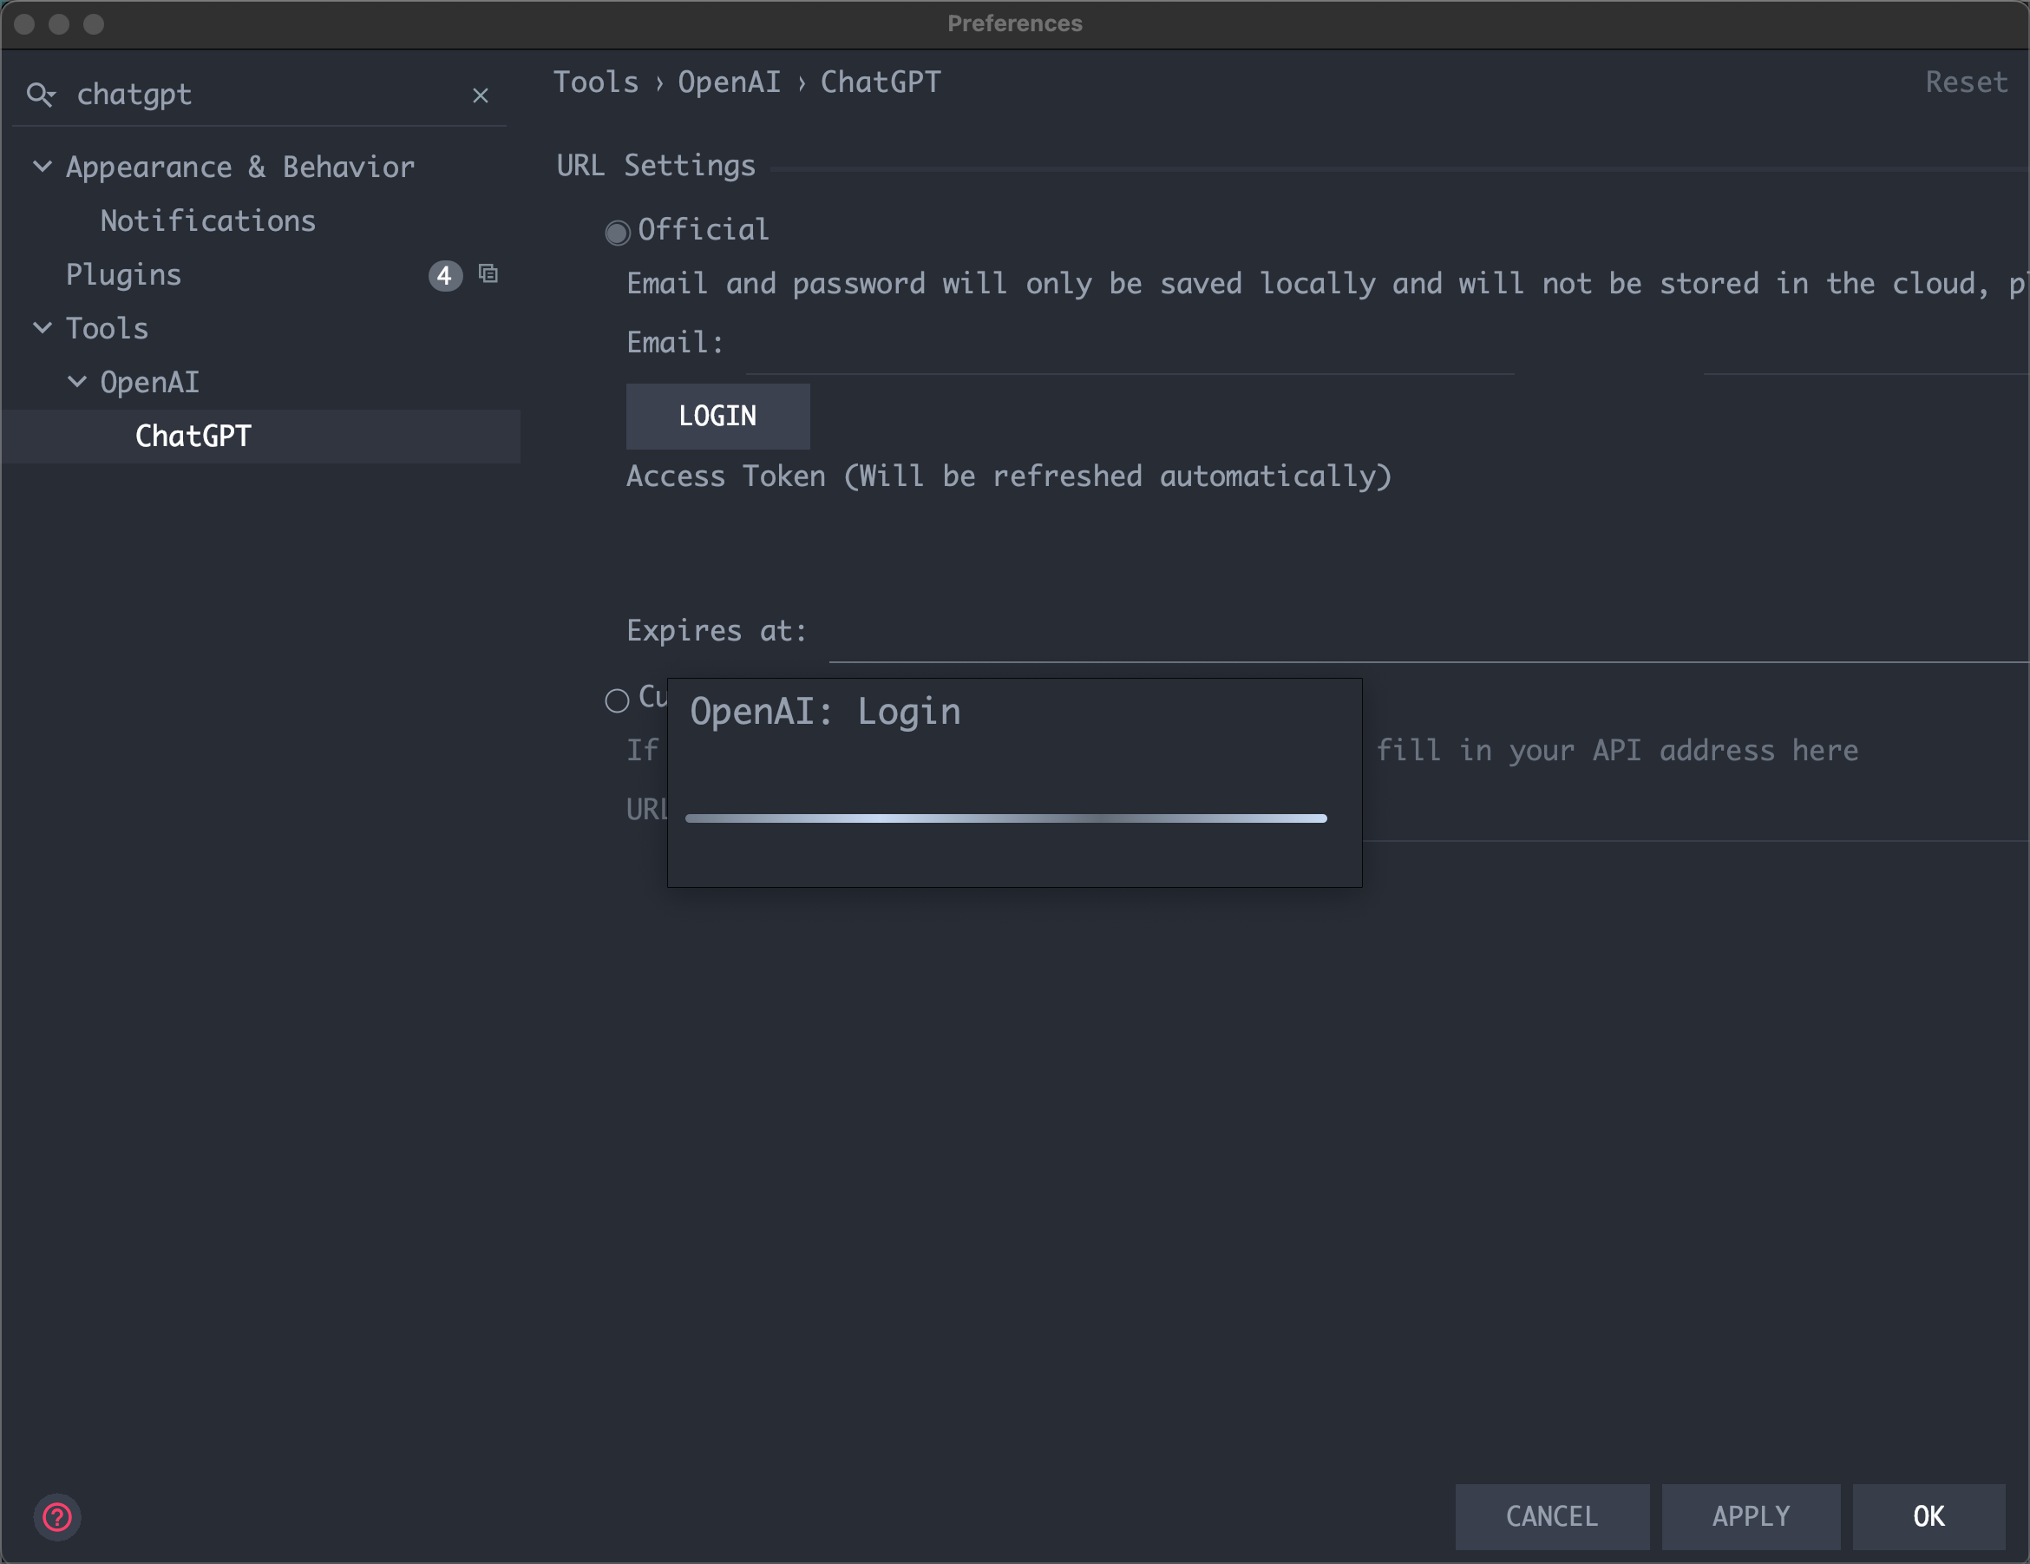Confirm settings with OK
Image resolution: width=2030 pixels, height=1564 pixels.
coord(1928,1516)
